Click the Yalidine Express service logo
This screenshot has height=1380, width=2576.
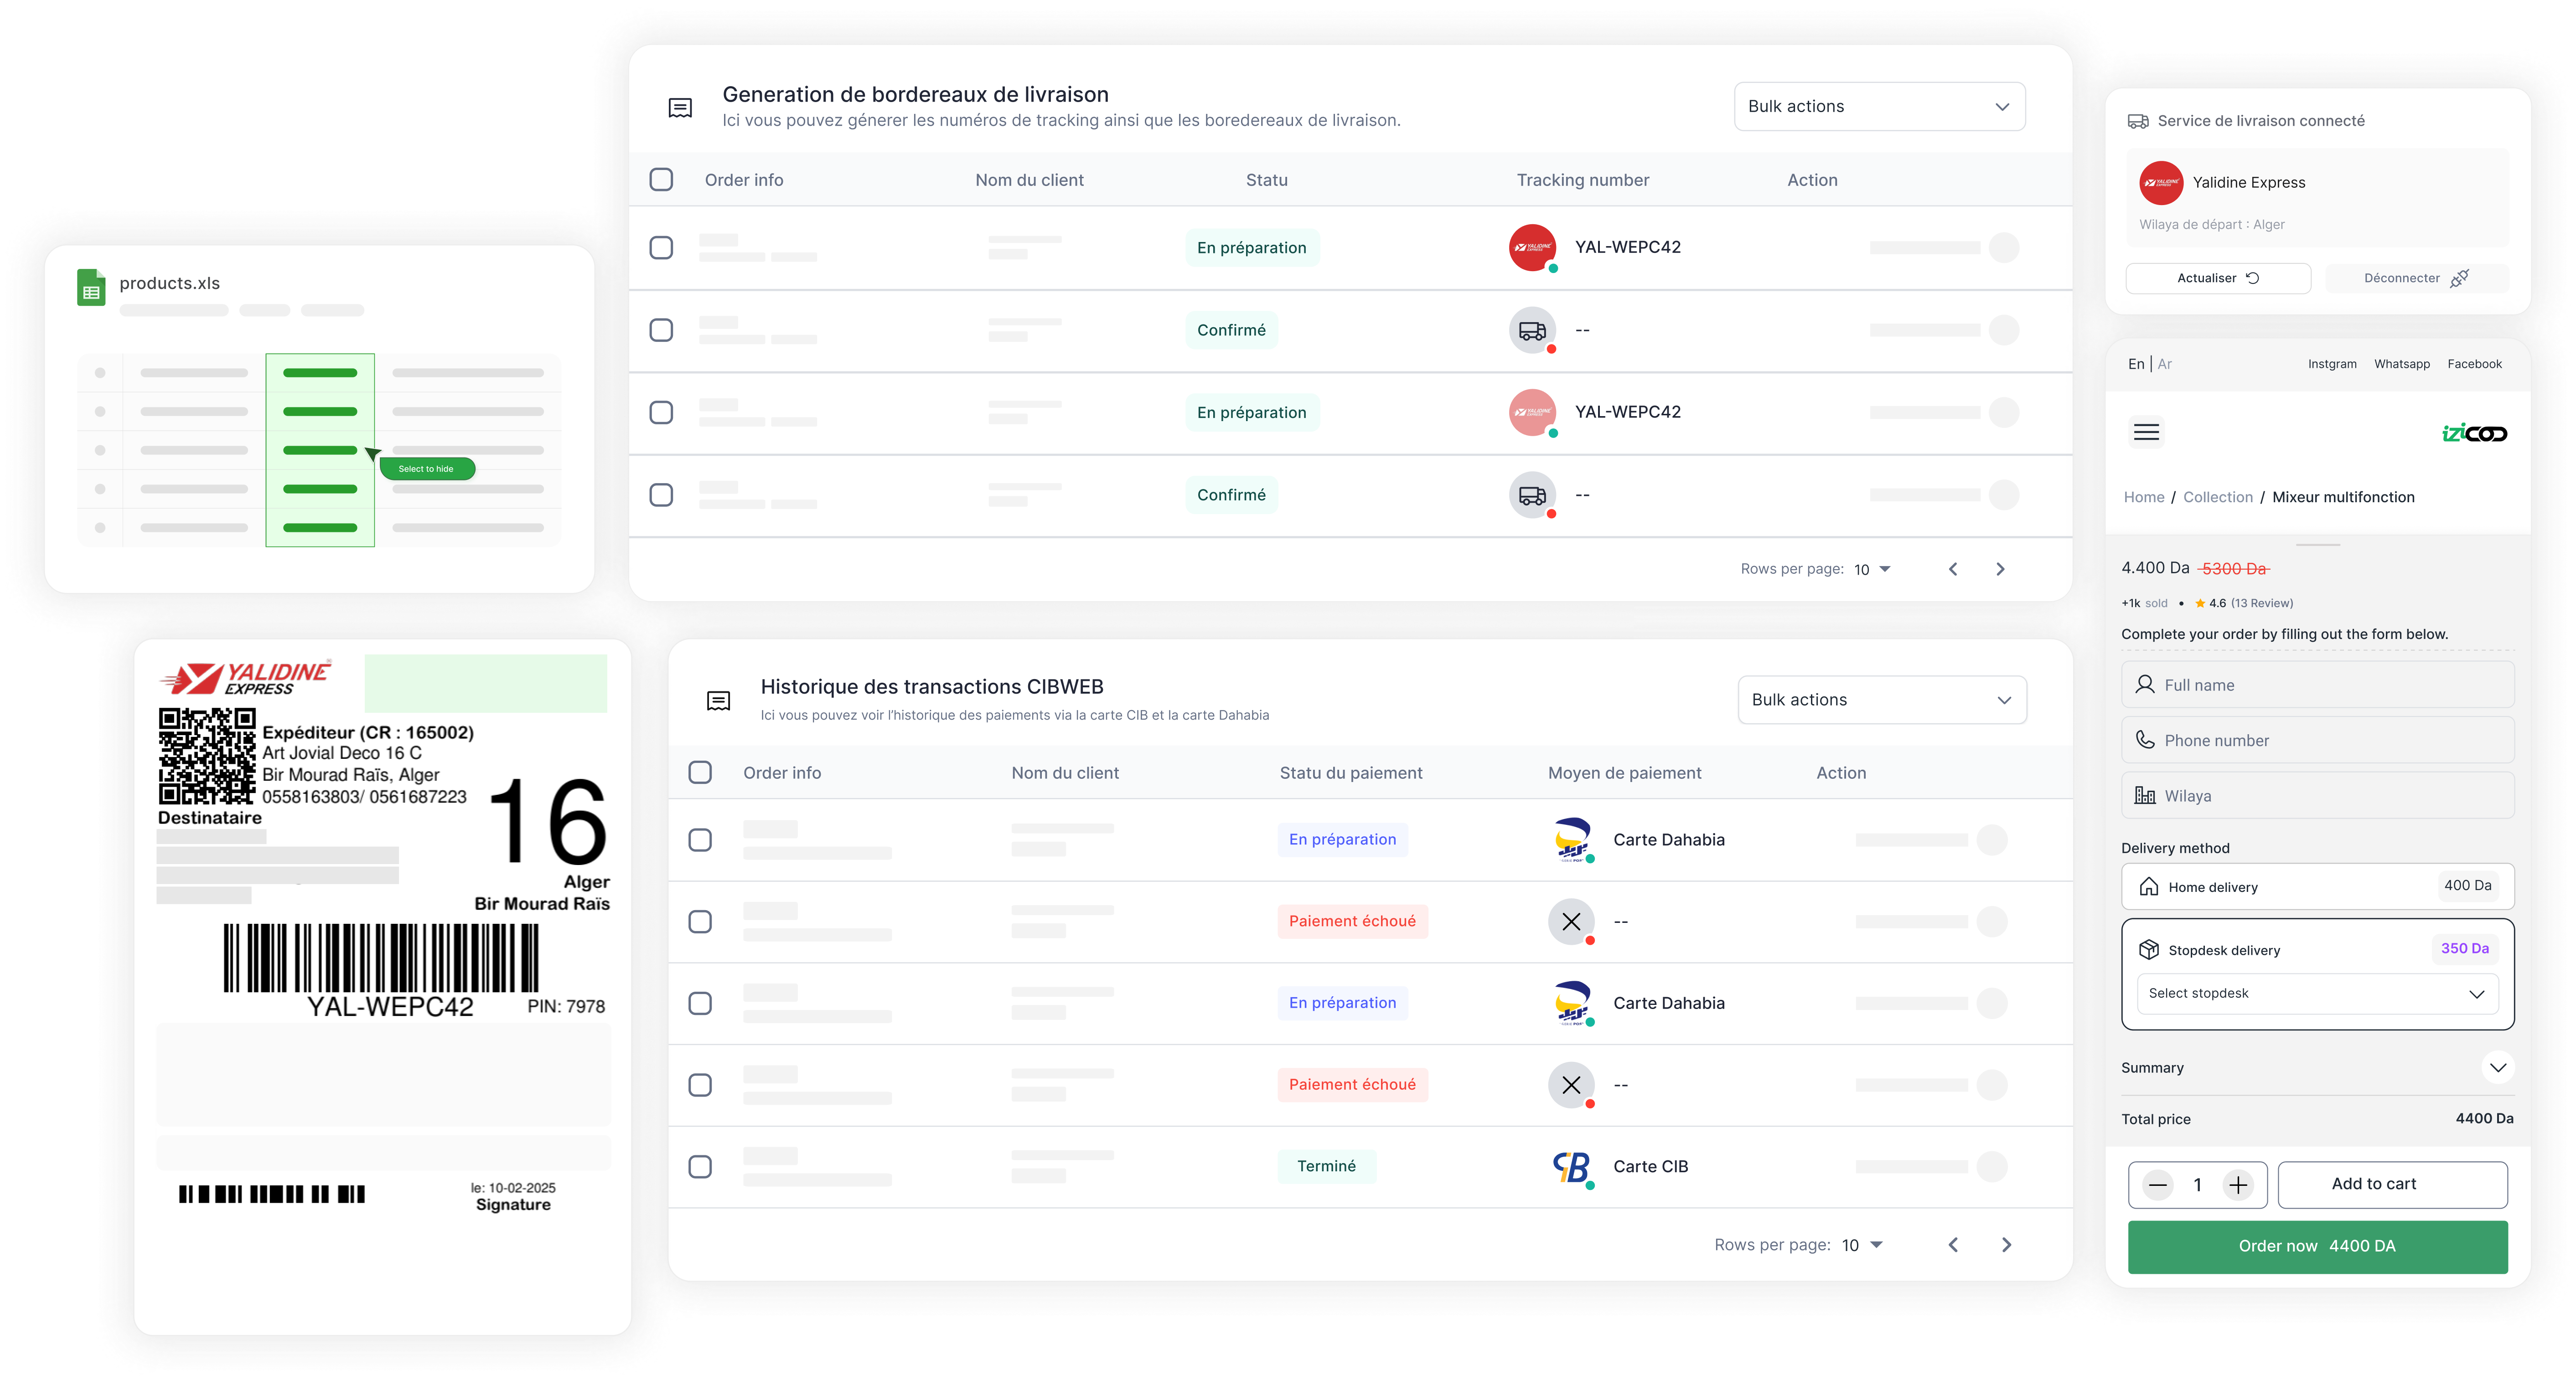(x=2161, y=183)
